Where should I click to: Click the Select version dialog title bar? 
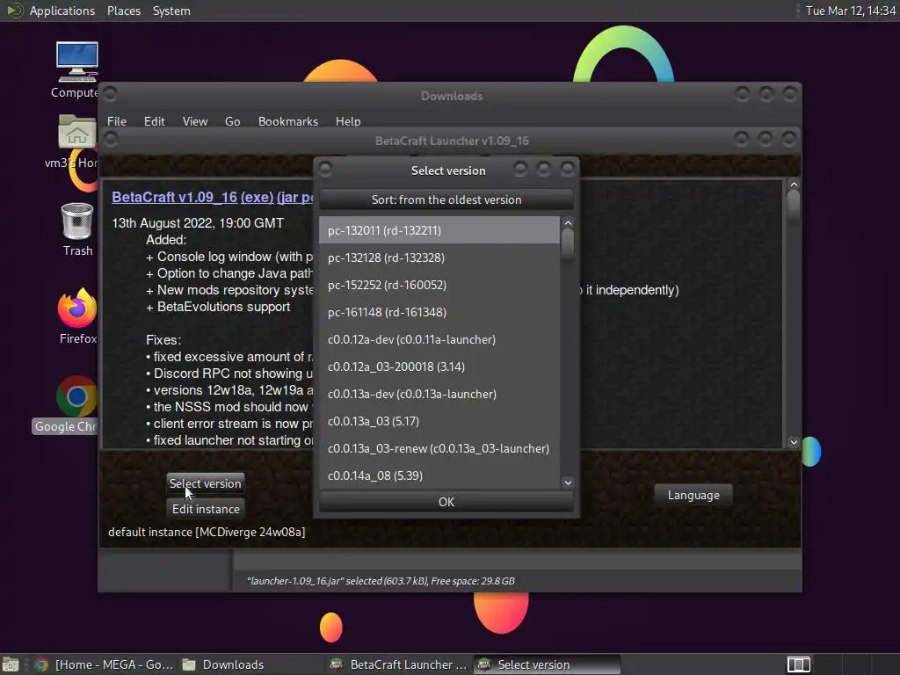point(448,171)
